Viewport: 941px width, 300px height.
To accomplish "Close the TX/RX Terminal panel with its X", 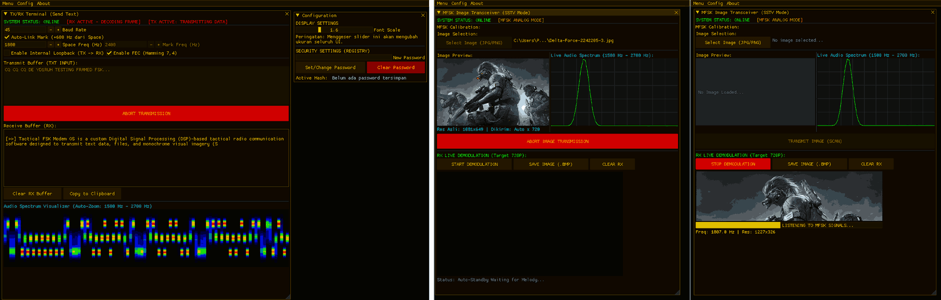I will [x=287, y=14].
